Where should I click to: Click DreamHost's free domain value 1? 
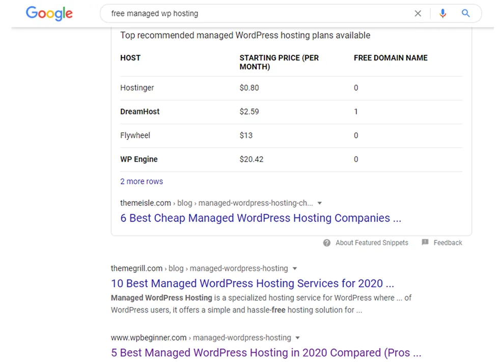356,112
